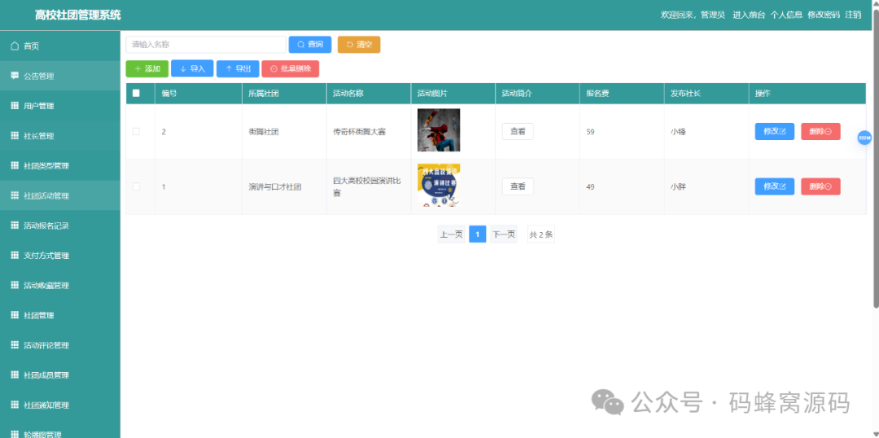Image resolution: width=879 pixels, height=438 pixels.
Task: Click 进入前台 link in header
Action: (749, 15)
